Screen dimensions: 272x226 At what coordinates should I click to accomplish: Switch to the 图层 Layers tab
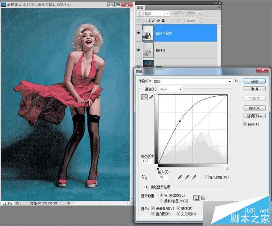(140, 7)
